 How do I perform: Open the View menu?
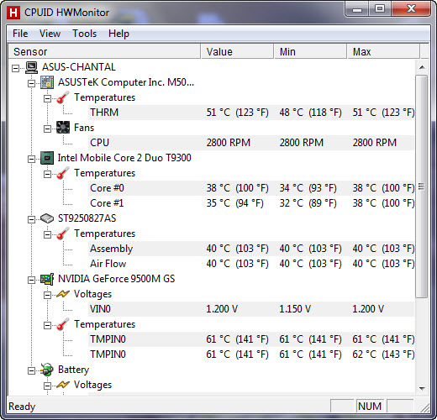[50, 34]
